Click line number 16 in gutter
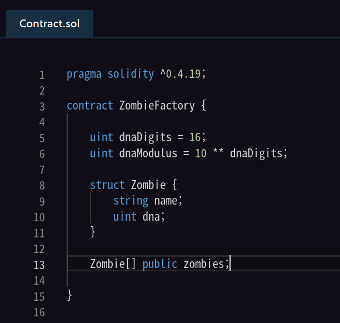The height and width of the screenshot is (323, 340). coord(39,312)
